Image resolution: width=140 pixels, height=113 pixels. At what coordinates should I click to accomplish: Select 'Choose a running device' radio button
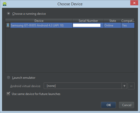click(x=9, y=14)
